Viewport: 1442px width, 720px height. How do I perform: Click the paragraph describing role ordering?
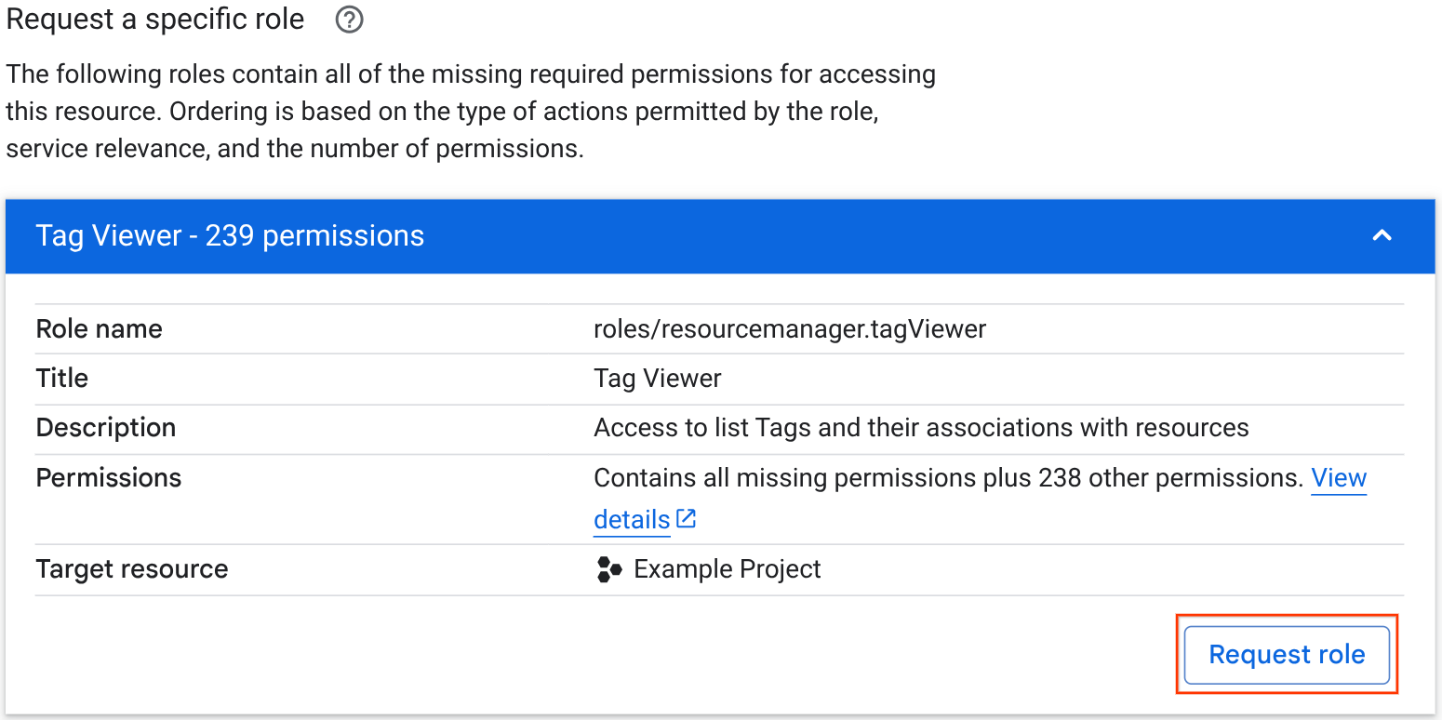[470, 112]
